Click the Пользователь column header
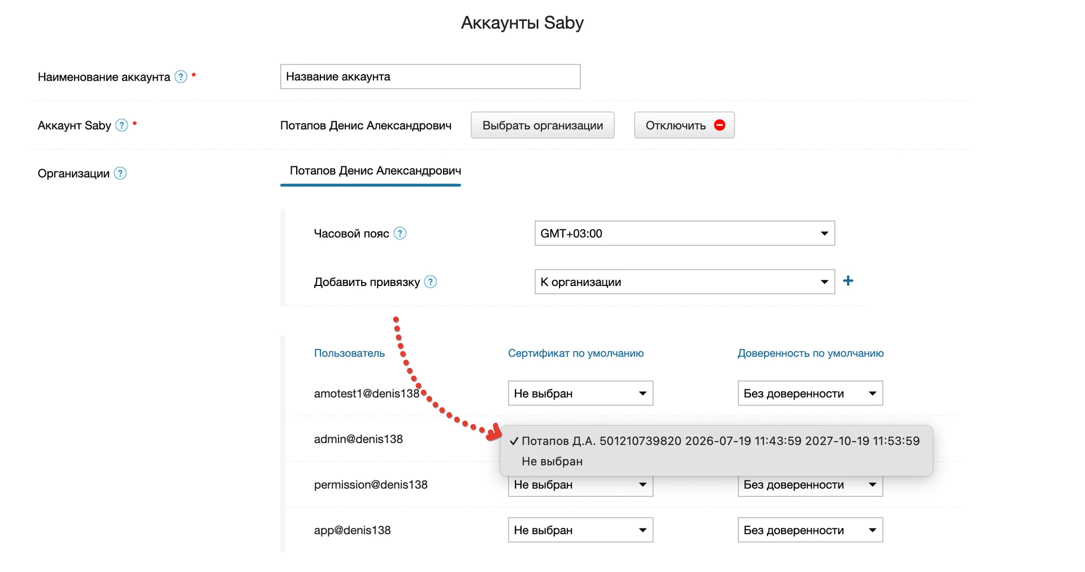The width and height of the screenshot is (1085, 572). tap(349, 353)
